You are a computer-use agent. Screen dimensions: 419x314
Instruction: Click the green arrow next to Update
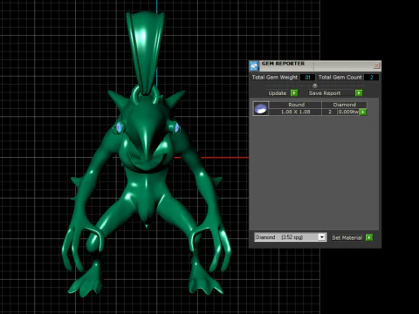click(x=294, y=93)
